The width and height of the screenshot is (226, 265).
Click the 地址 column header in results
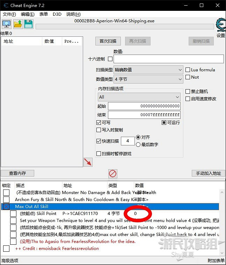tap(22, 41)
